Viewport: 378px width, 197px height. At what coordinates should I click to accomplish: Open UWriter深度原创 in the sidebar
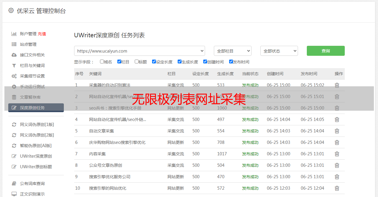pyautogui.click(x=36, y=156)
